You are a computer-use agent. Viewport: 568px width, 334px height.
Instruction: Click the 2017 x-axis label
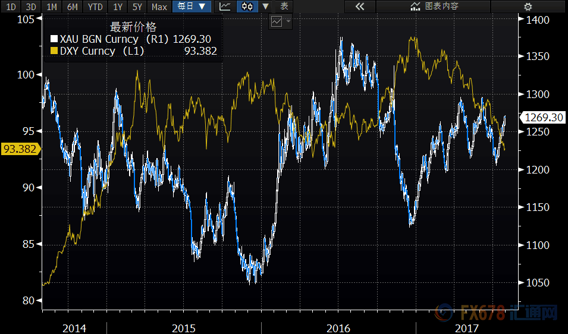(467, 328)
